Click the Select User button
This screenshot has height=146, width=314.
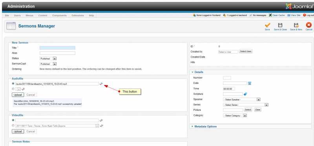point(246,52)
